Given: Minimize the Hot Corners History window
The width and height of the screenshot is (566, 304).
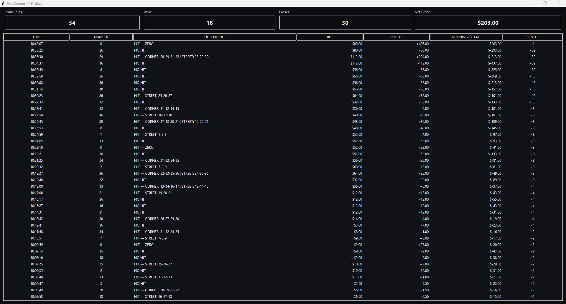Looking at the screenshot, I should pyautogui.click(x=532, y=3).
